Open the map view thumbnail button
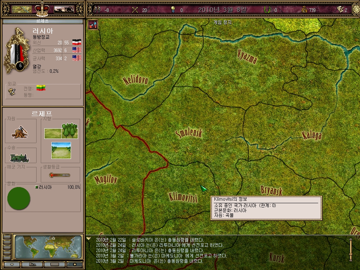The image size is (360, 270). tap(21, 9)
